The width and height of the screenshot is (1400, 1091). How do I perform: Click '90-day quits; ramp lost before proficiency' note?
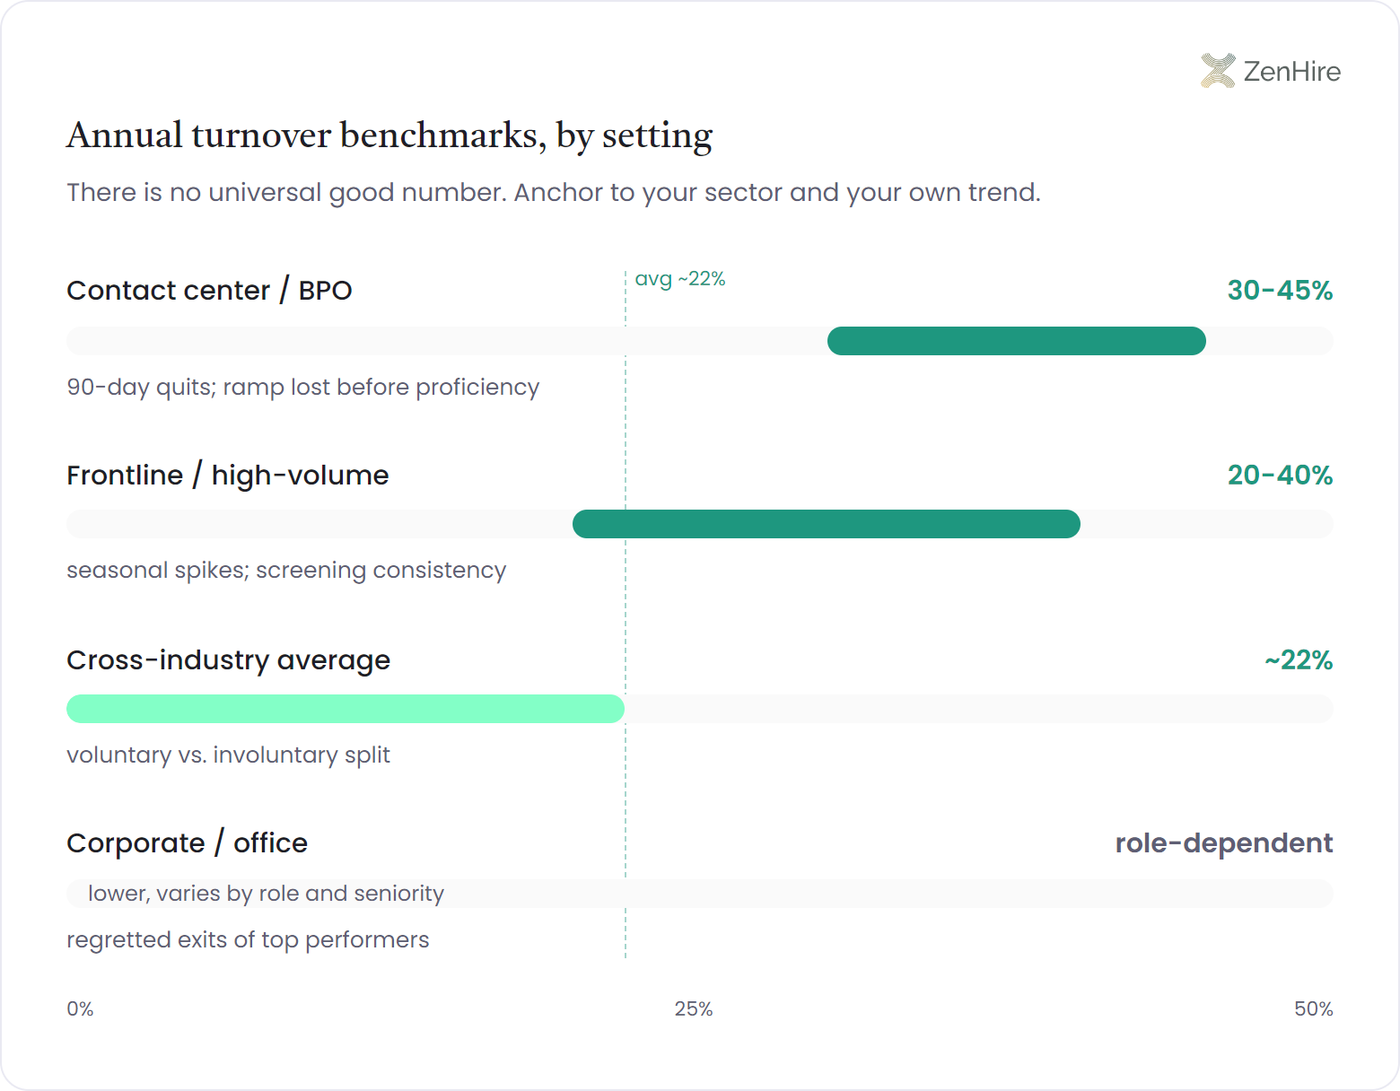[303, 387]
